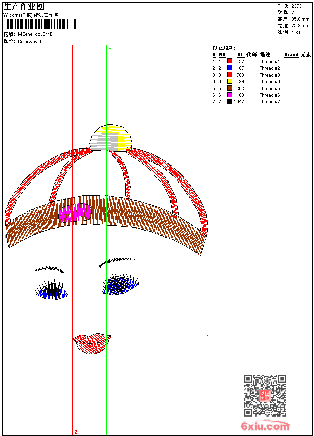Viewport: 314px width, 436px height.
Task: Choose the brown Thread #5 color swatch
Action: (x=230, y=88)
